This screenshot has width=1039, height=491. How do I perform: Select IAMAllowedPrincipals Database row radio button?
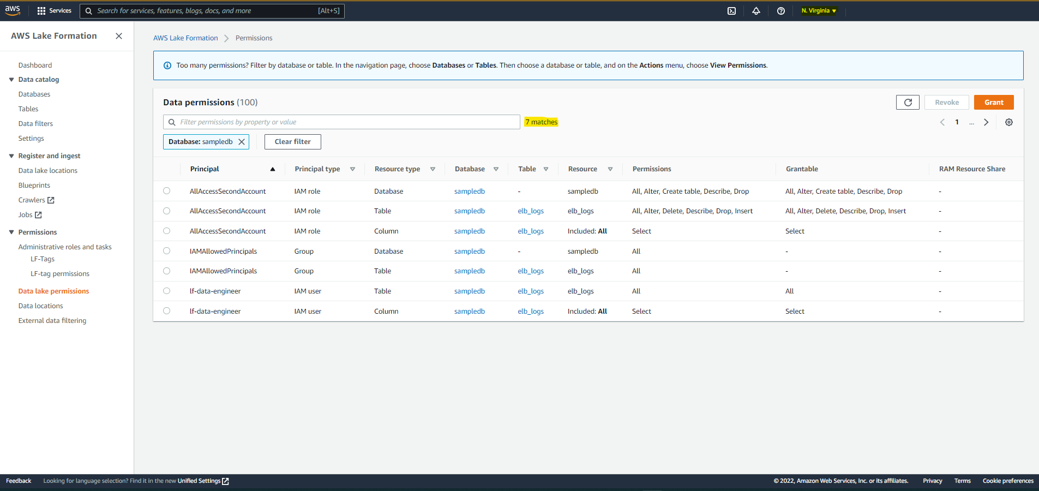pyautogui.click(x=167, y=251)
